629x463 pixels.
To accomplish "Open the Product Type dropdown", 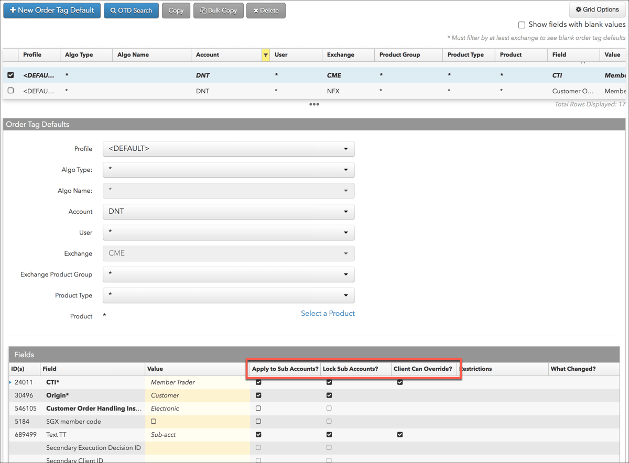I will [x=229, y=295].
